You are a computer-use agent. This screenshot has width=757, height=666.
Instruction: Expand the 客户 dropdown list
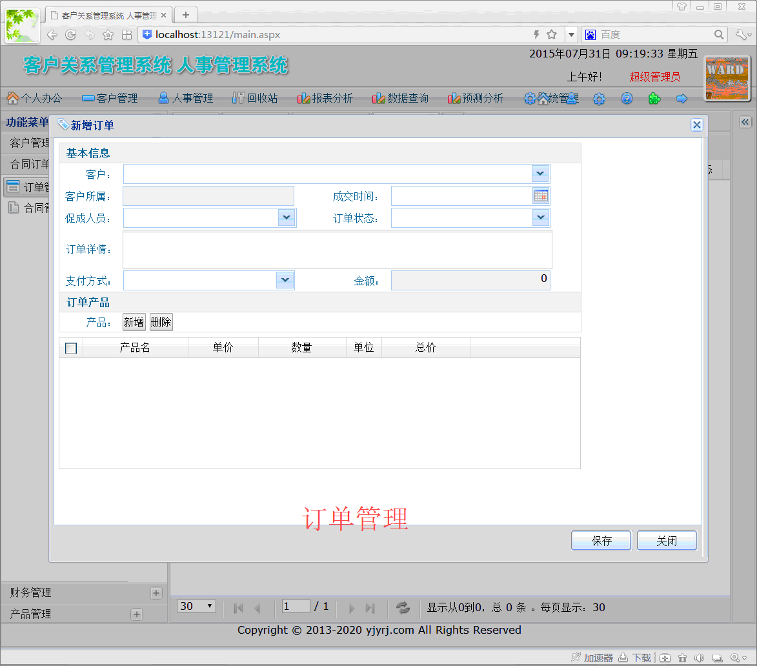(x=540, y=174)
